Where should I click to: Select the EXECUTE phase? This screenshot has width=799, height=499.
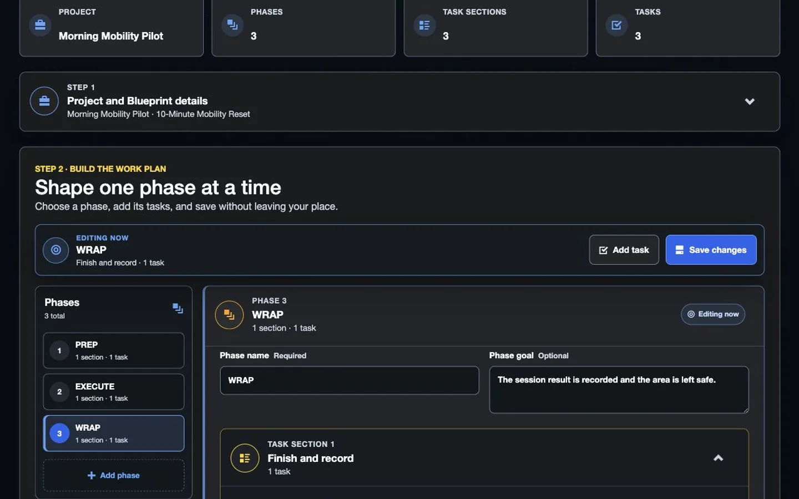(x=114, y=392)
